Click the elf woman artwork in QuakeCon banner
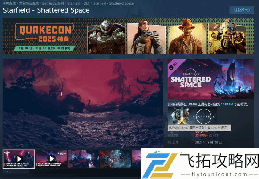This screenshot has width=259, height=179. coord(146,37)
